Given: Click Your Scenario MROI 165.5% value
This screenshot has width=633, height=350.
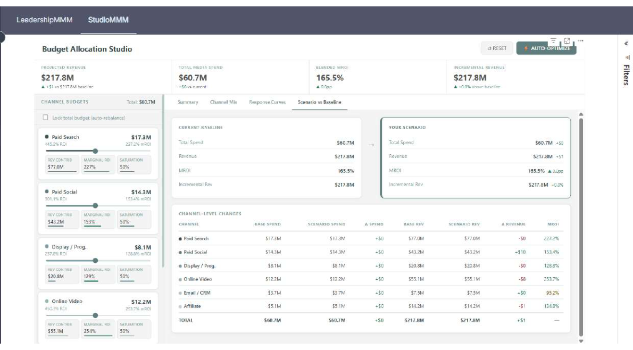Looking at the screenshot, I should coord(536,171).
